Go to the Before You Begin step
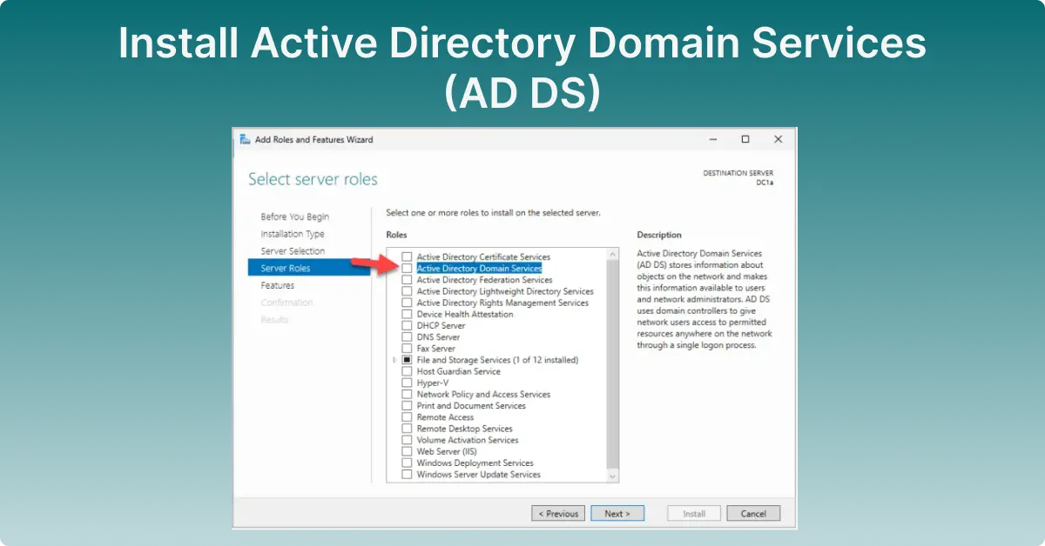This screenshot has width=1045, height=546. (295, 216)
